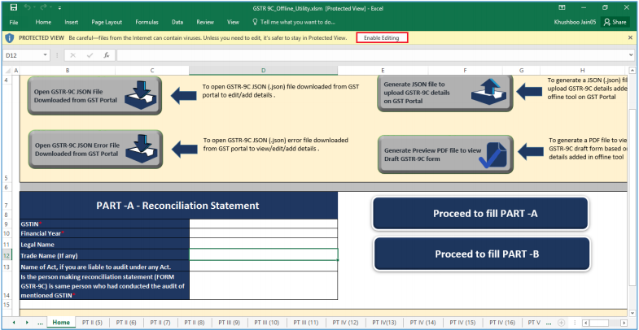
Task: Open the Review ribbon tab
Action: coord(205,23)
